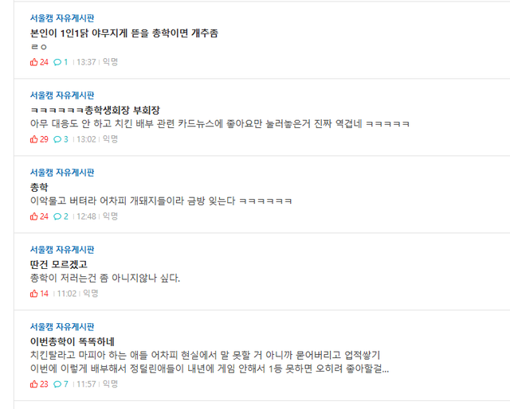This screenshot has height=409, width=510.
Task: Click comment bubble icon with 3 comments
Action: coord(57,139)
